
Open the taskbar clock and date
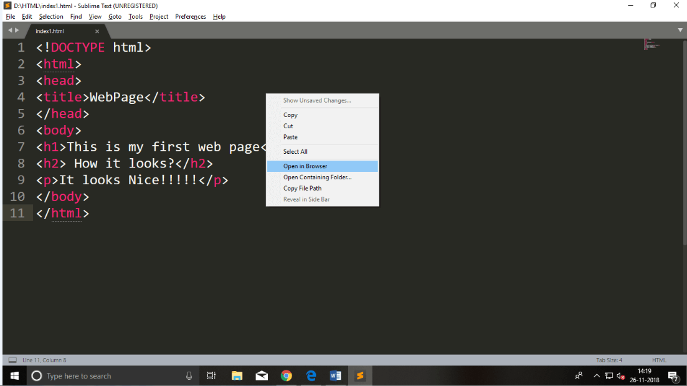pos(645,375)
